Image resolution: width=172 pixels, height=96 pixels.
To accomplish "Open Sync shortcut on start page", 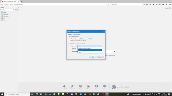I will (x=96, y=87).
